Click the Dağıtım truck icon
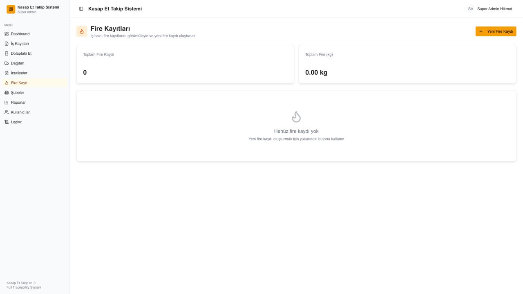Image resolution: width=523 pixels, height=294 pixels. [7, 63]
